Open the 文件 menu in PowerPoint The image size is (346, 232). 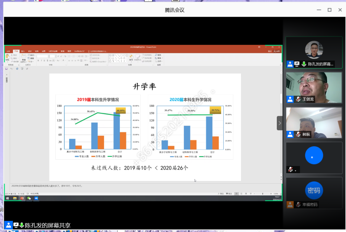pyautogui.click(x=8, y=51)
